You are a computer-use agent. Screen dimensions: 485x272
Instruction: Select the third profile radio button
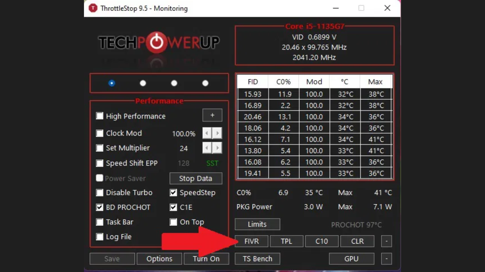[174, 83]
